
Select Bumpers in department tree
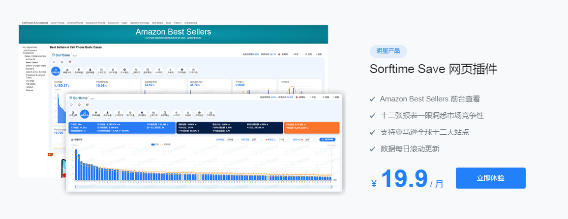tap(30, 69)
